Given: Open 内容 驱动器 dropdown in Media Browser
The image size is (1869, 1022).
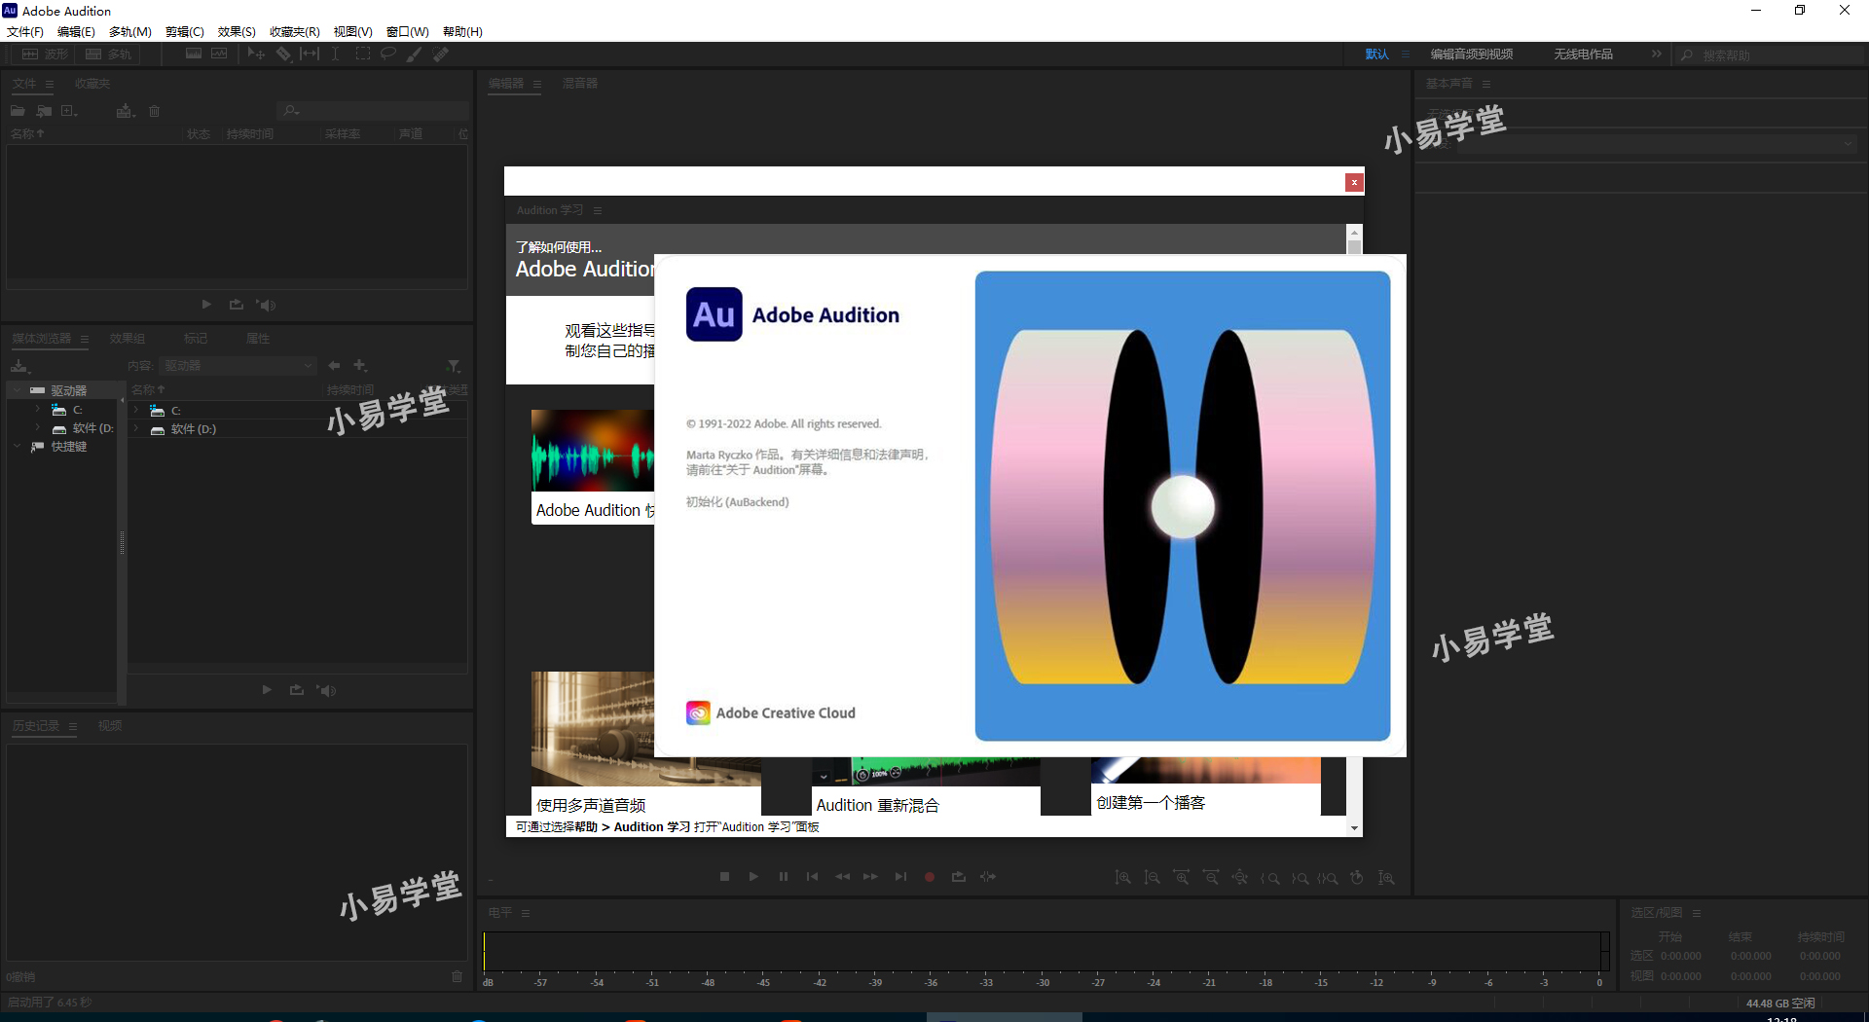Looking at the screenshot, I should [238, 366].
